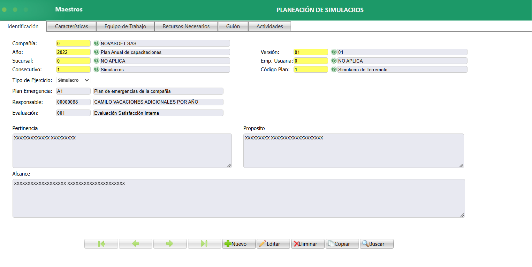Go to the previous record arrow
Screen dimensions: 532x267
tap(136, 243)
